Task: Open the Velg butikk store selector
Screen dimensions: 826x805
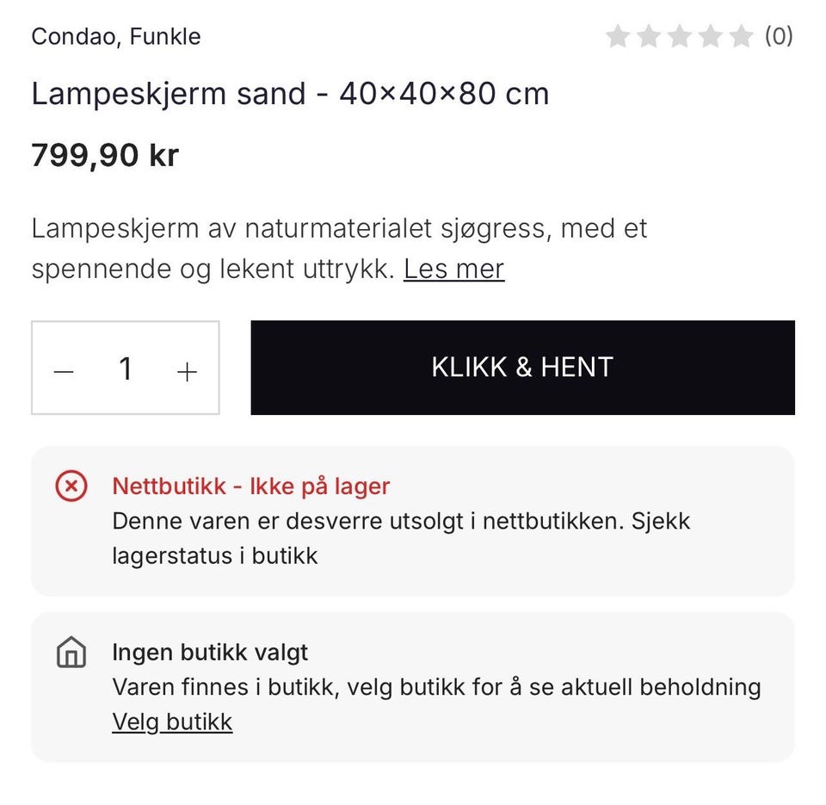Action: coord(172,721)
